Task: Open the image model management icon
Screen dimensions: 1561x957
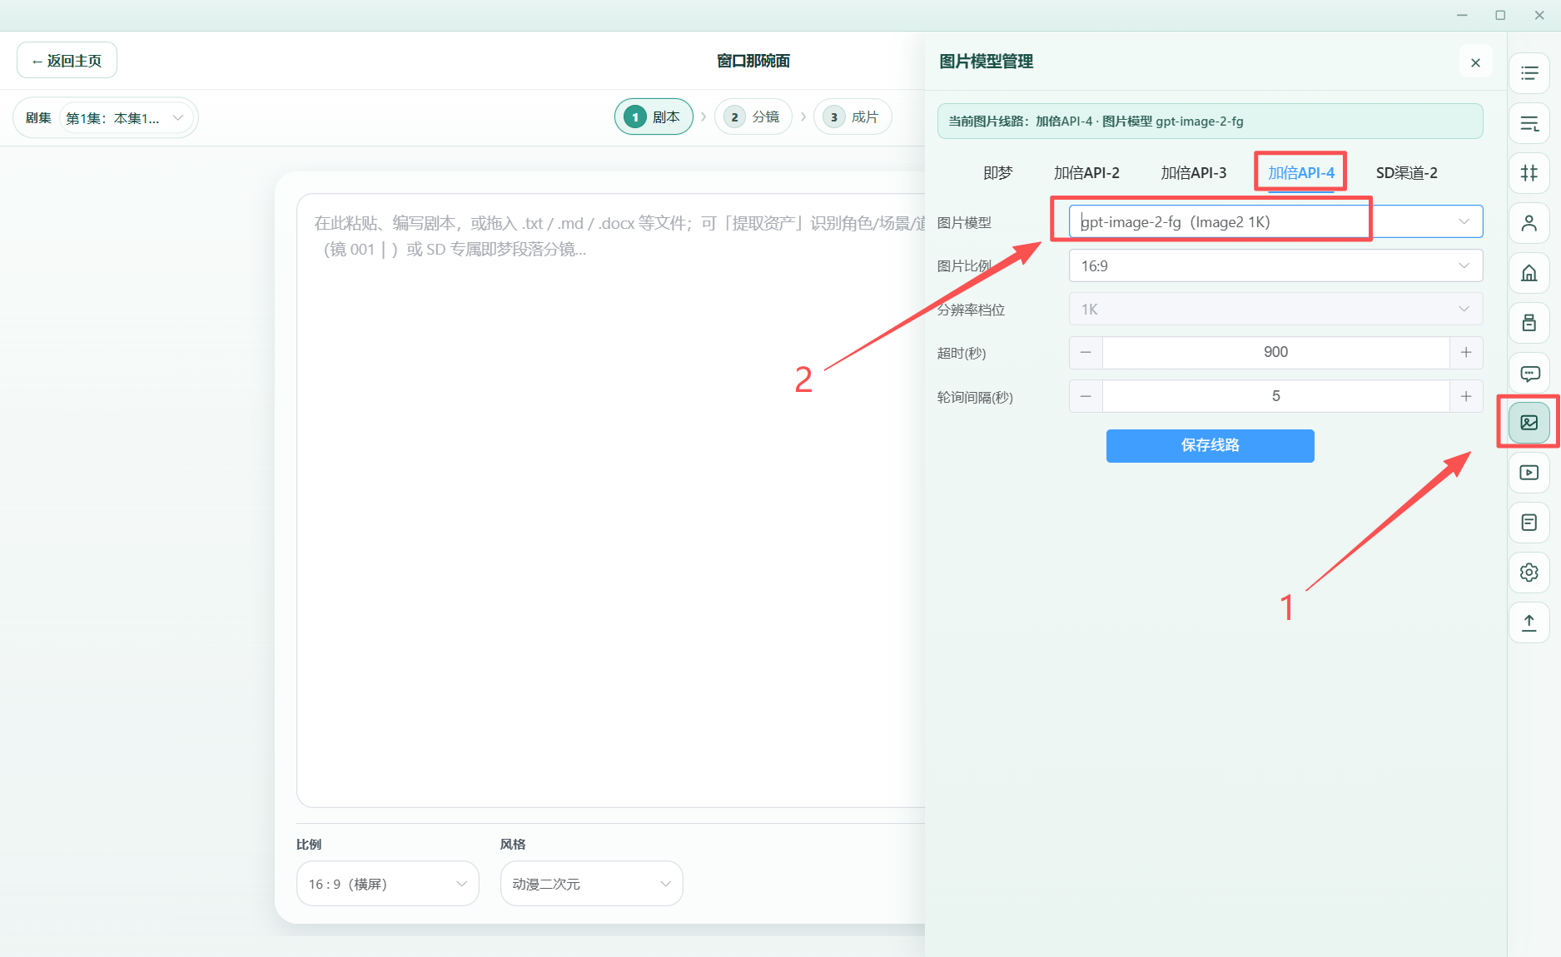Action: point(1529,423)
